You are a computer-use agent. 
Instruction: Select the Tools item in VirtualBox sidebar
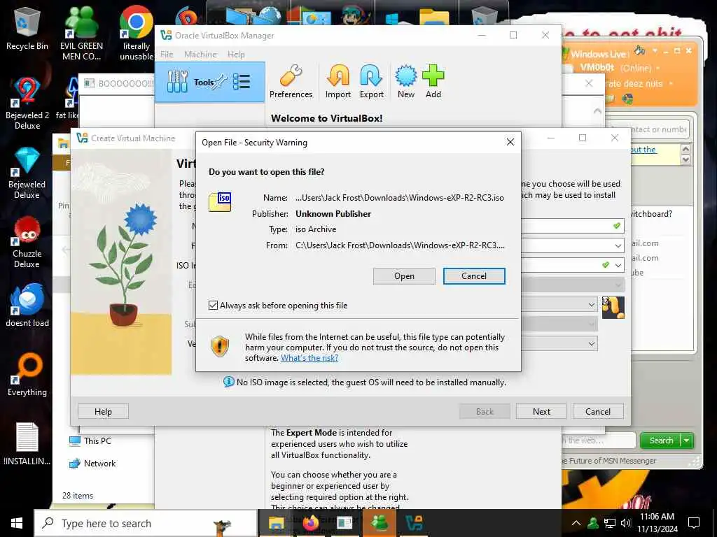pyautogui.click(x=210, y=83)
